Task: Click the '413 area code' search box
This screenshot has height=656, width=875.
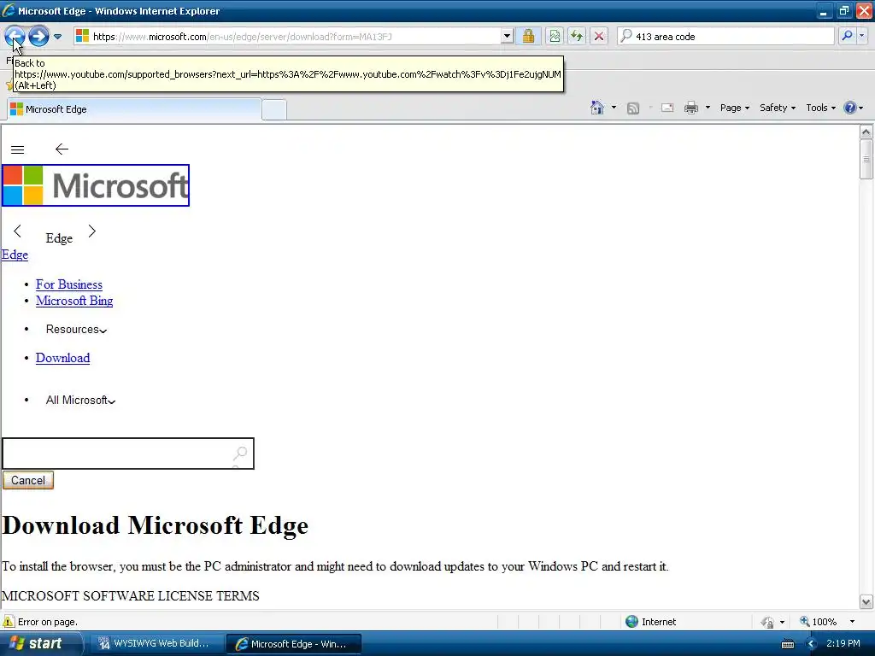Action: coord(726,37)
